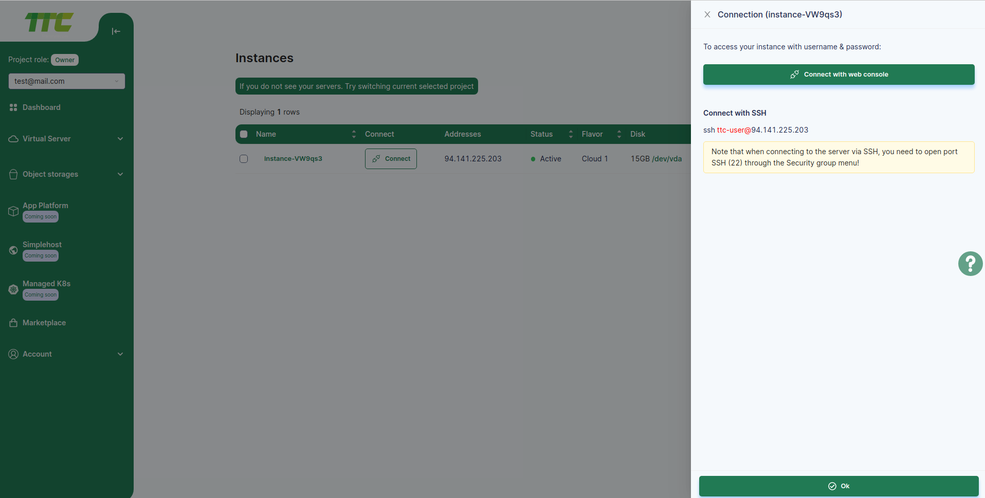Screen dimensions: 985x498
Task: Click the Disk column header
Action: click(637, 134)
